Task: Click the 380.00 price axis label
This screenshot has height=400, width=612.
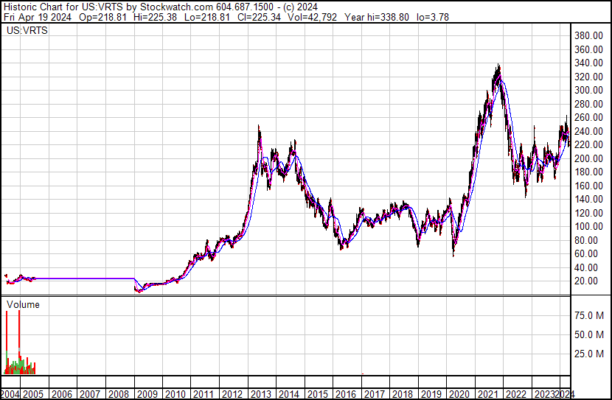Action: pyautogui.click(x=591, y=35)
